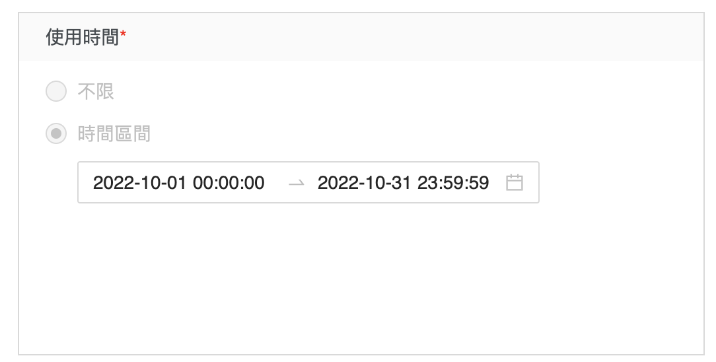Screen dimensions: 716x362
Task: Click the 時間區間 option label
Action: 114,134
